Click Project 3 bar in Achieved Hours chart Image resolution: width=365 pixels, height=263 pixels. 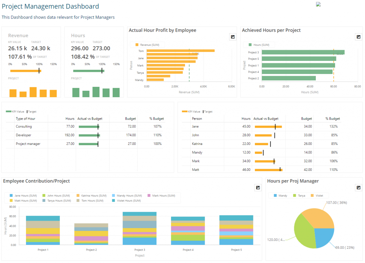(303, 53)
